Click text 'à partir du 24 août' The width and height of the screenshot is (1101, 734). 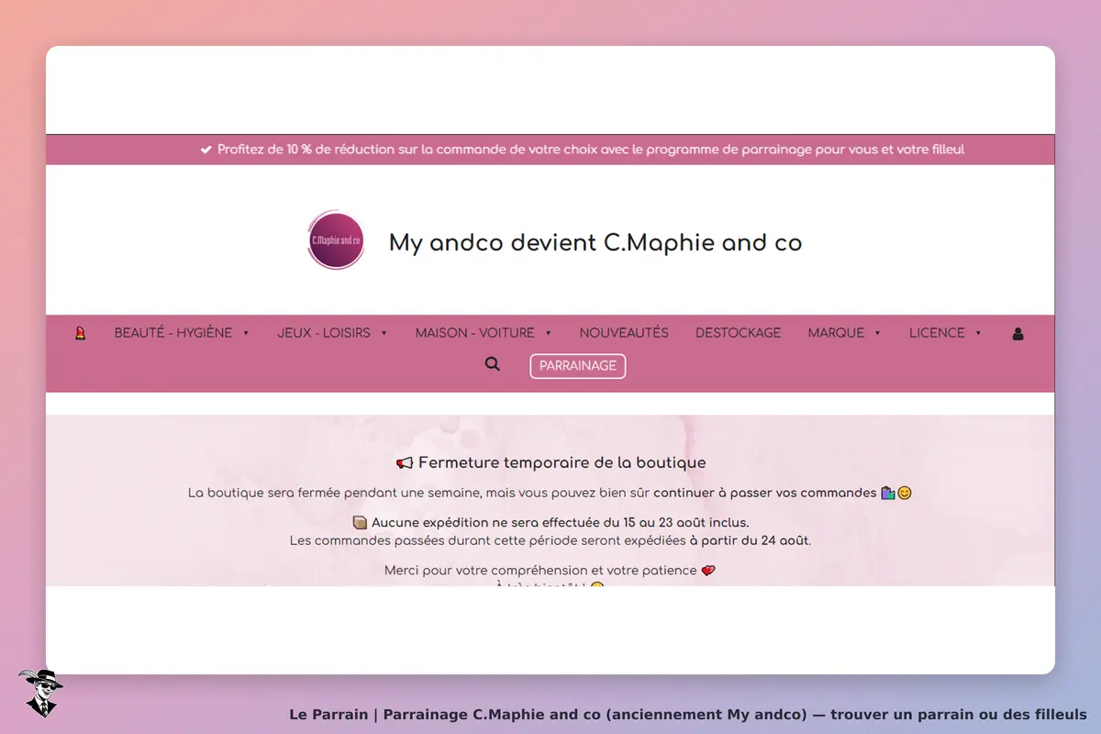click(749, 540)
